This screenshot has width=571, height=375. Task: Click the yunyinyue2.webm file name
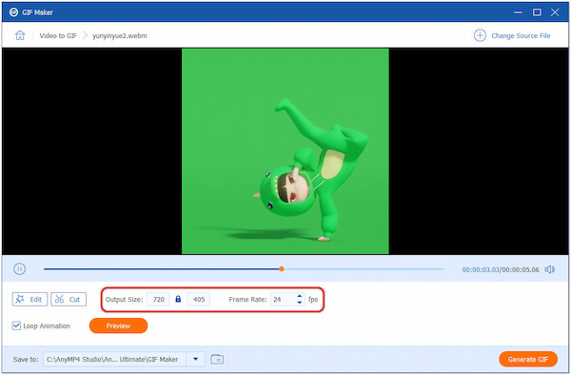[x=120, y=35]
